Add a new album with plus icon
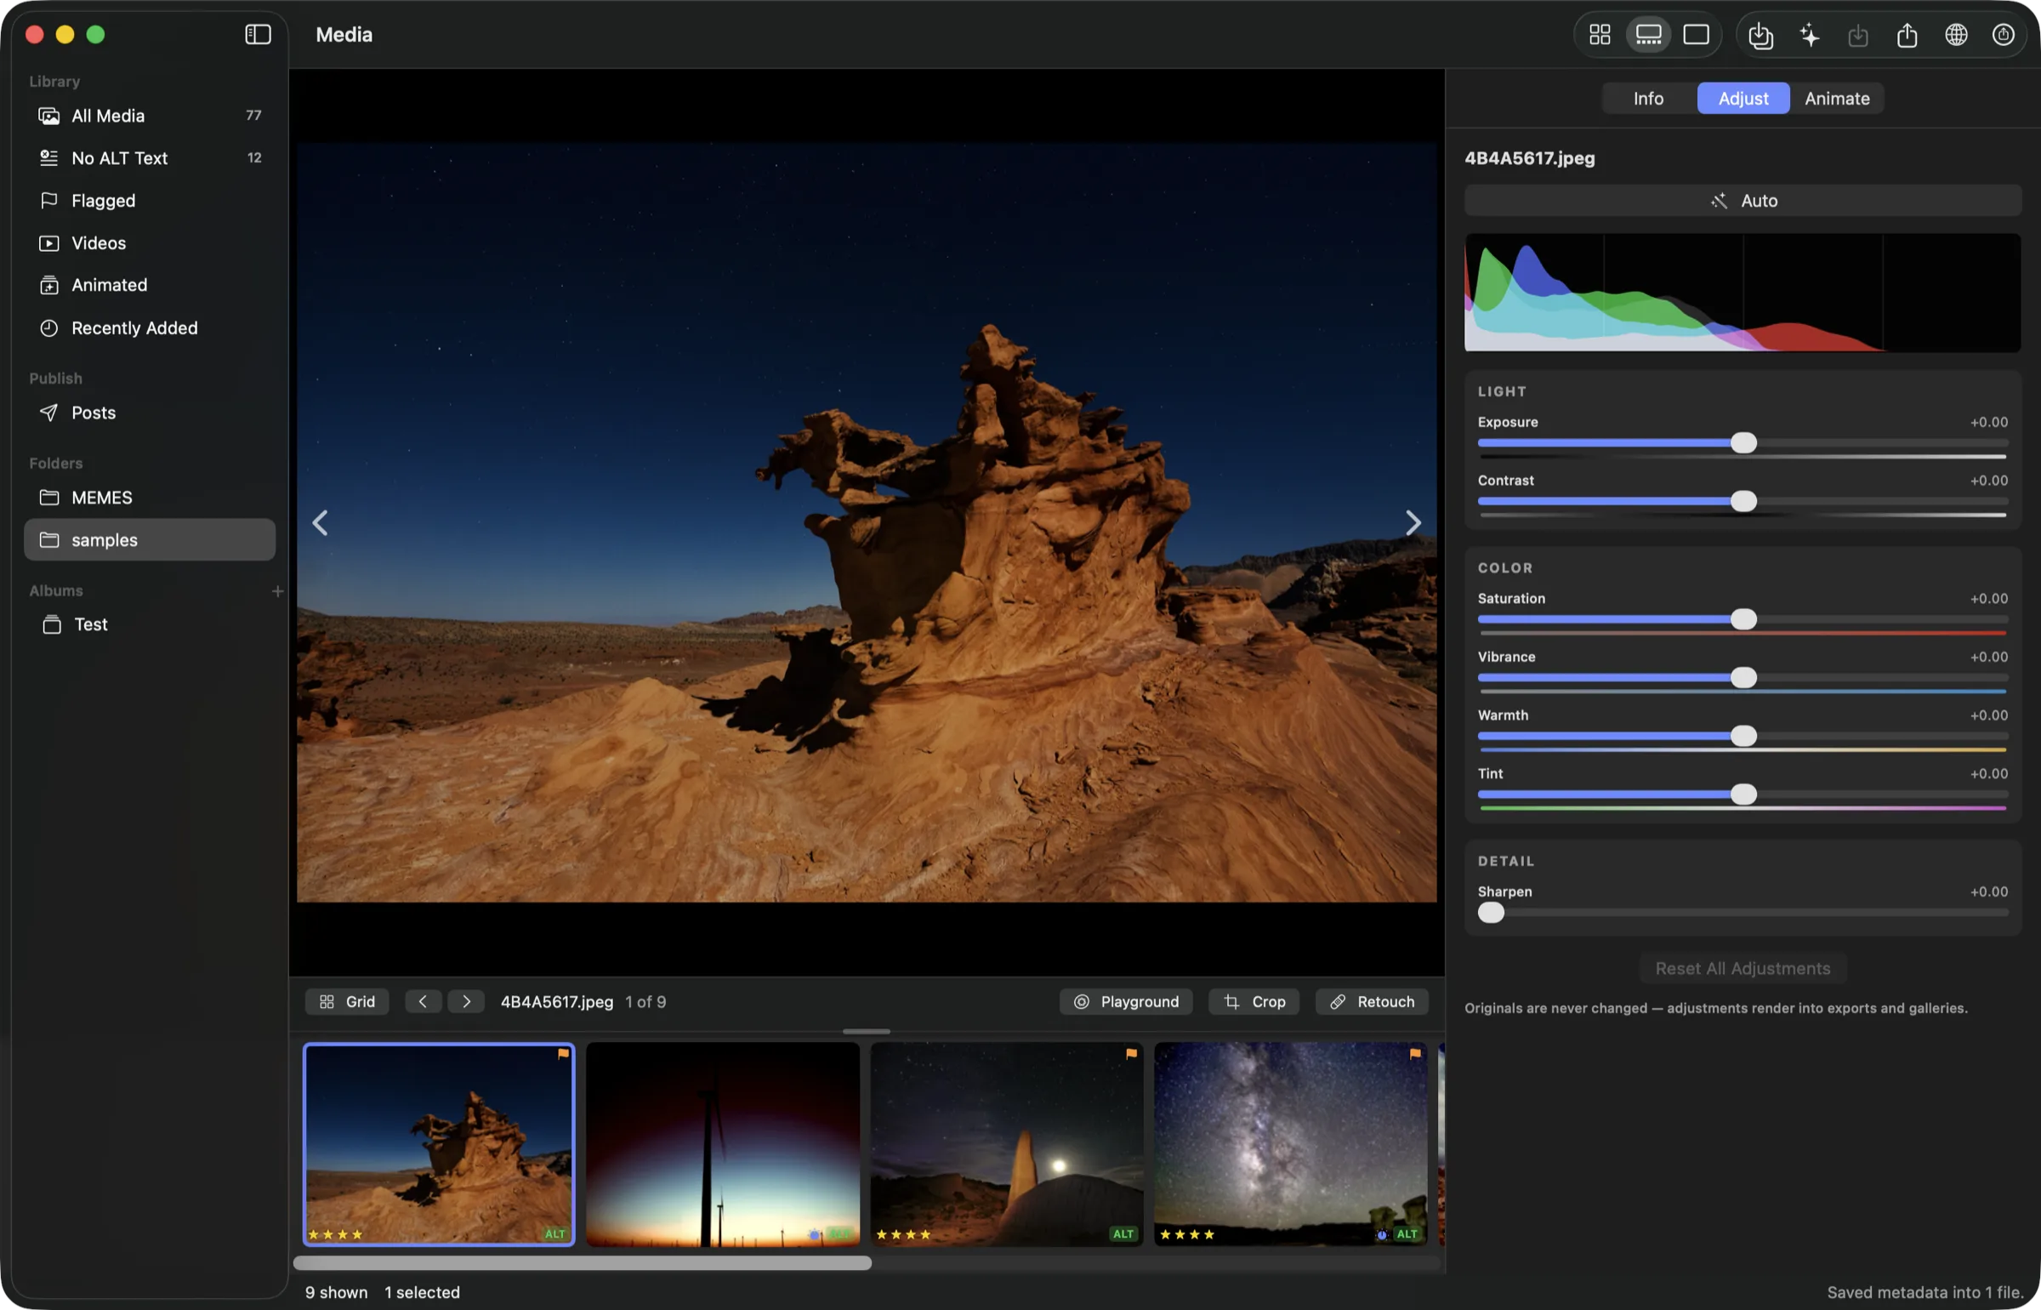 277,591
